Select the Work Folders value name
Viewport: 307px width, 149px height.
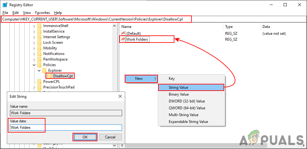(138, 39)
